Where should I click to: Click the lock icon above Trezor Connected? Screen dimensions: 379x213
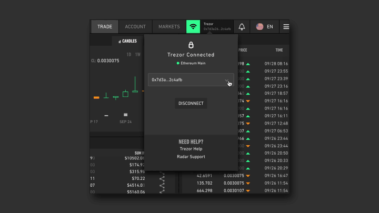pos(191,45)
